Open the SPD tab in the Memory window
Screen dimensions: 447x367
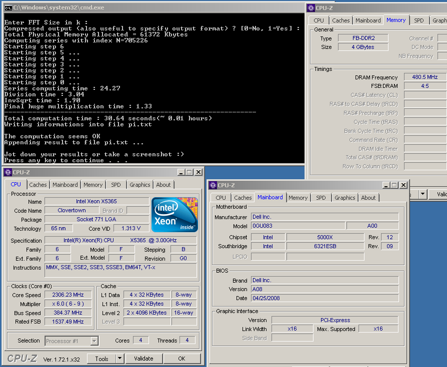coord(419,20)
